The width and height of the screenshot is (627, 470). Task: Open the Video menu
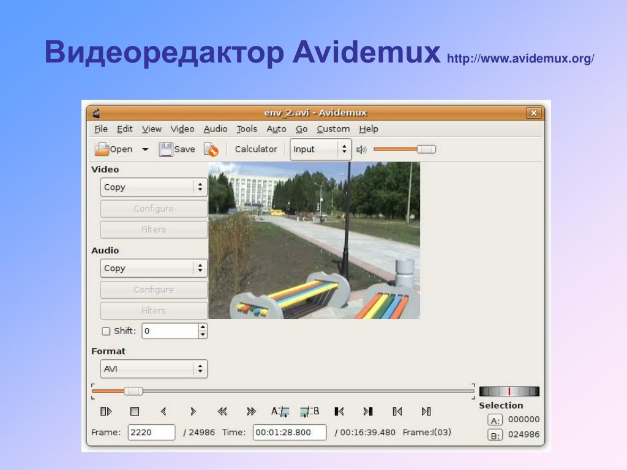[182, 129]
